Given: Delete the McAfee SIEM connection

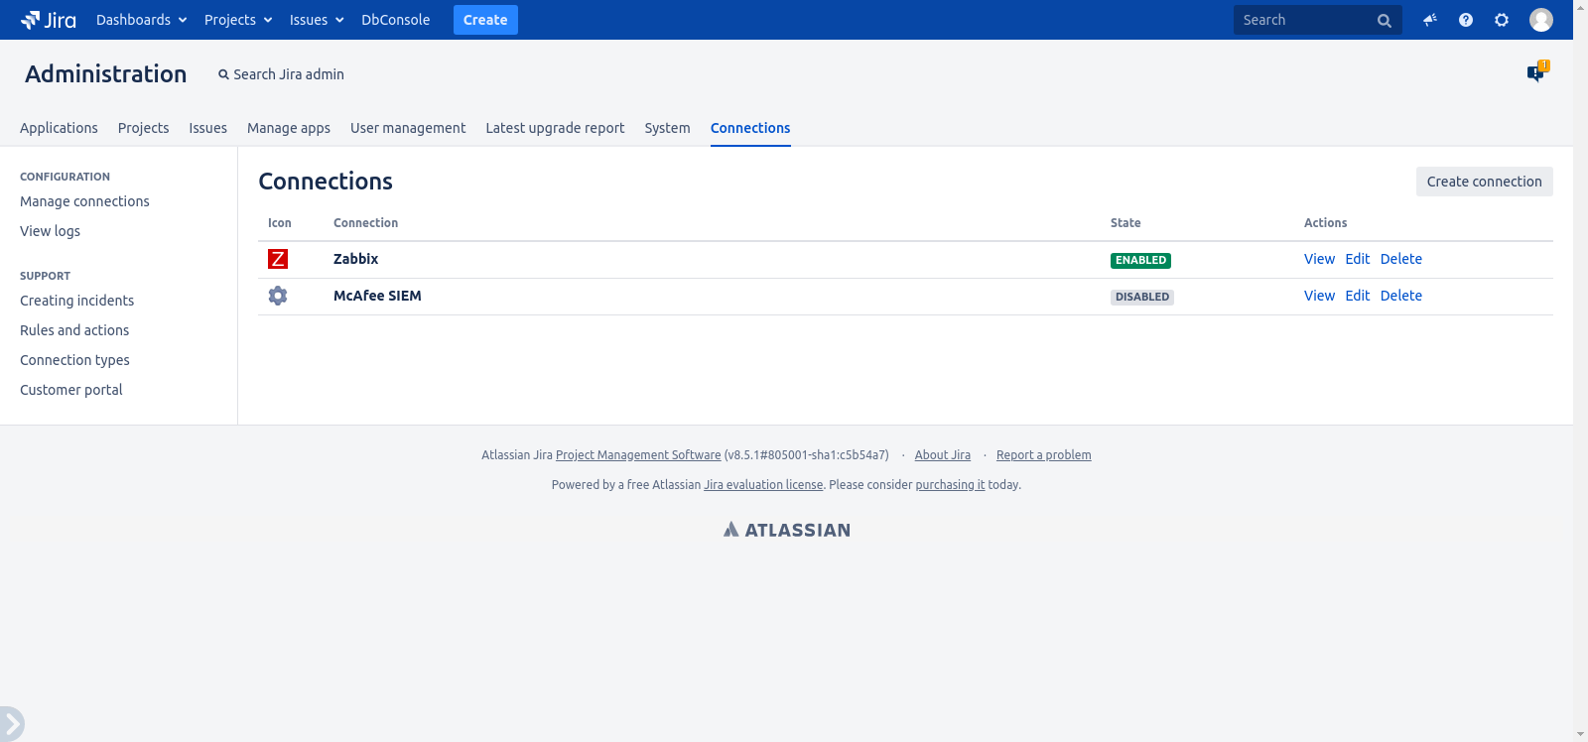Looking at the screenshot, I should click(x=1401, y=296).
